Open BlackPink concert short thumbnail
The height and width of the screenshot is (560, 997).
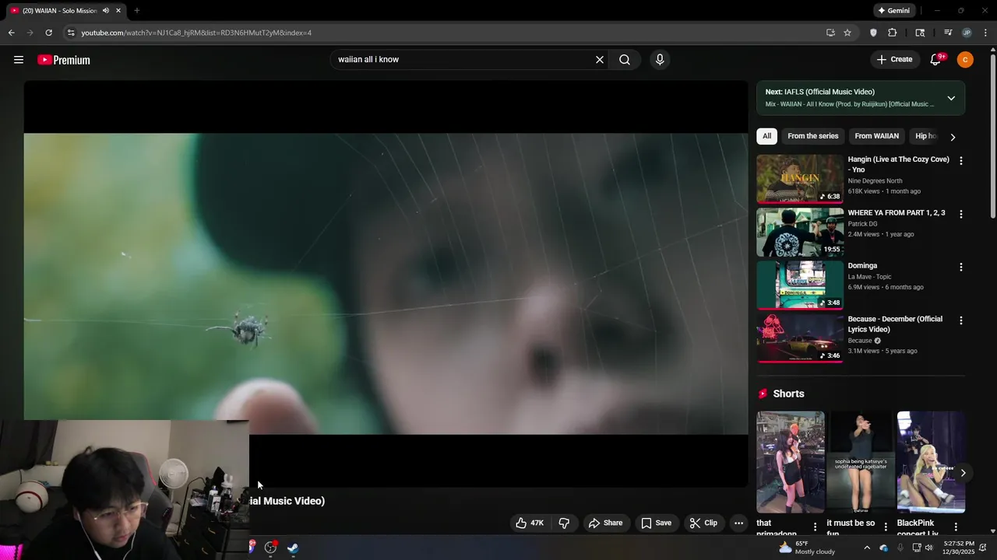(931, 462)
